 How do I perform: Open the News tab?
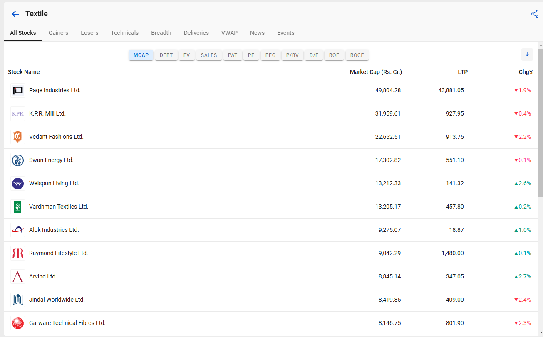257,33
